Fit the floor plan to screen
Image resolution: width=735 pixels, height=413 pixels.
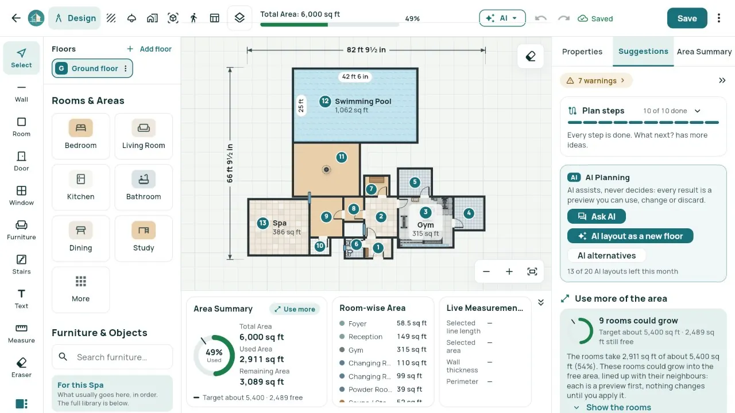532,272
